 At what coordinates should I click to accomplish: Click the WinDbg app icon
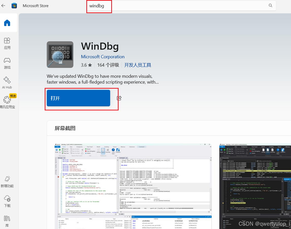point(60,55)
